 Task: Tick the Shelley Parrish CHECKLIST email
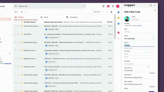coord(16,59)
